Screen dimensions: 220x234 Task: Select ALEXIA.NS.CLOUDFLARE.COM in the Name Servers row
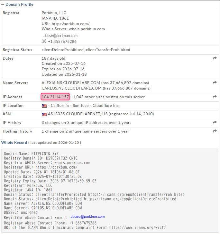pos(71,83)
